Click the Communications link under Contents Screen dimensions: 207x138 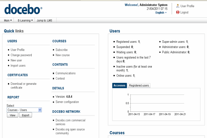pos(66,73)
